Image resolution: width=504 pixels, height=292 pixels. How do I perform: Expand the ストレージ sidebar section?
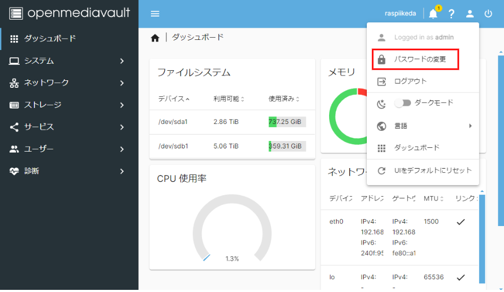(x=69, y=105)
